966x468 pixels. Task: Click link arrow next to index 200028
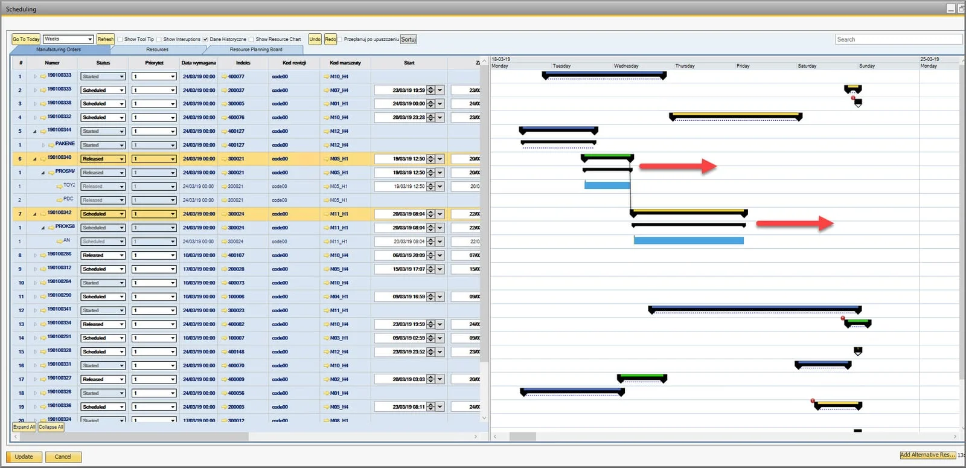(x=225, y=269)
